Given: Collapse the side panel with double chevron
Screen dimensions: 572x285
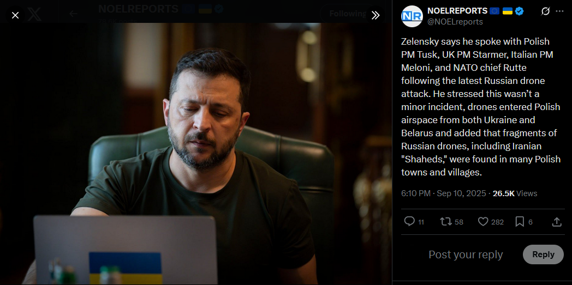Looking at the screenshot, I should coord(376,15).
